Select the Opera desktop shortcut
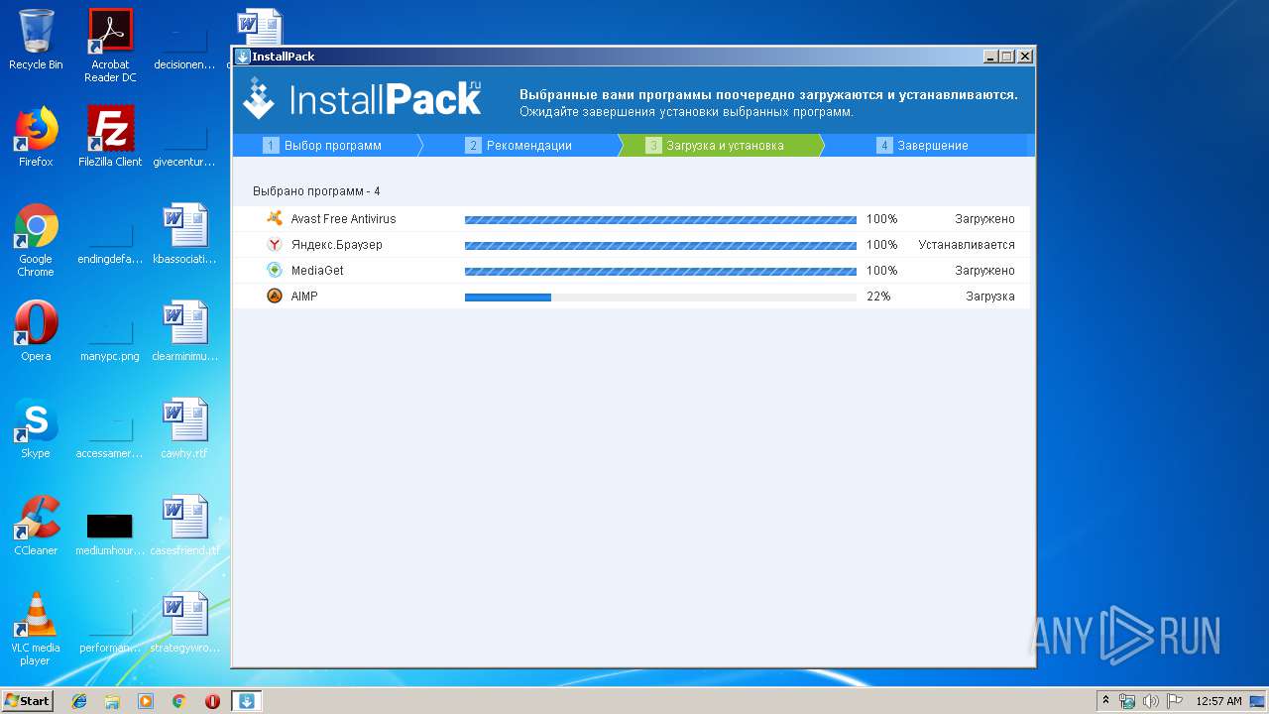Screen dimensions: 1269x714 [x=36, y=331]
